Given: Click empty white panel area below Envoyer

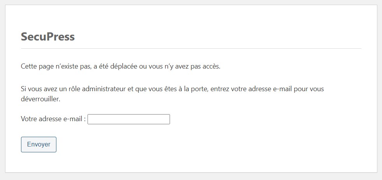Looking at the screenshot, I should (195, 162).
